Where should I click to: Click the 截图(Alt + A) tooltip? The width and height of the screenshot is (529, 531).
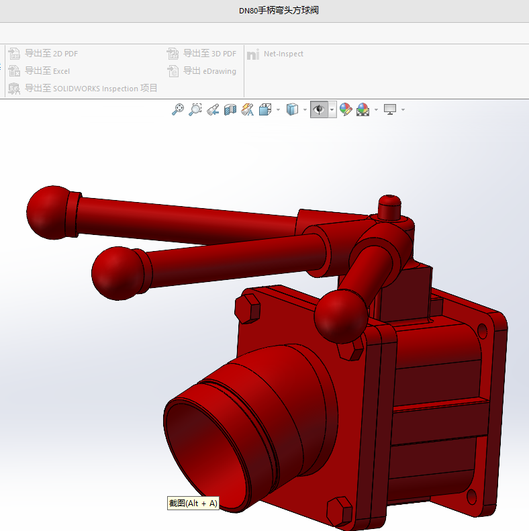tap(193, 503)
